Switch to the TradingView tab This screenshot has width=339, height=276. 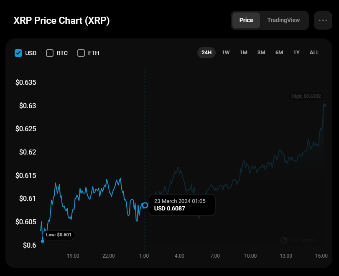pyautogui.click(x=283, y=20)
